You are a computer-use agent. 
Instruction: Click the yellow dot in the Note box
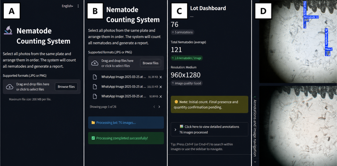(x=176, y=102)
